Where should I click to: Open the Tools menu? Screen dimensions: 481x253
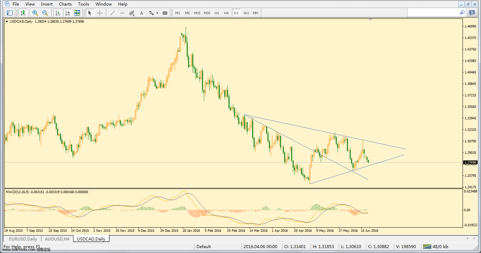pyautogui.click(x=84, y=4)
